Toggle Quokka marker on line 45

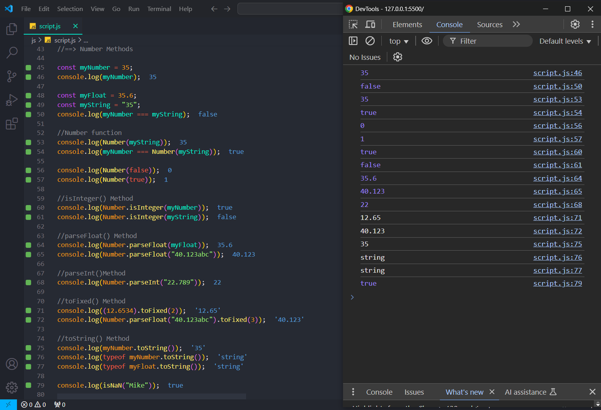29,67
